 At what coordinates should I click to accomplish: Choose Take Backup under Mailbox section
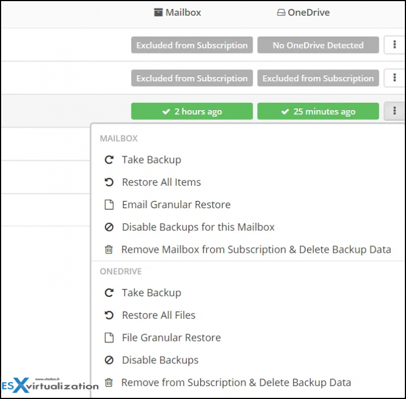coord(152,160)
